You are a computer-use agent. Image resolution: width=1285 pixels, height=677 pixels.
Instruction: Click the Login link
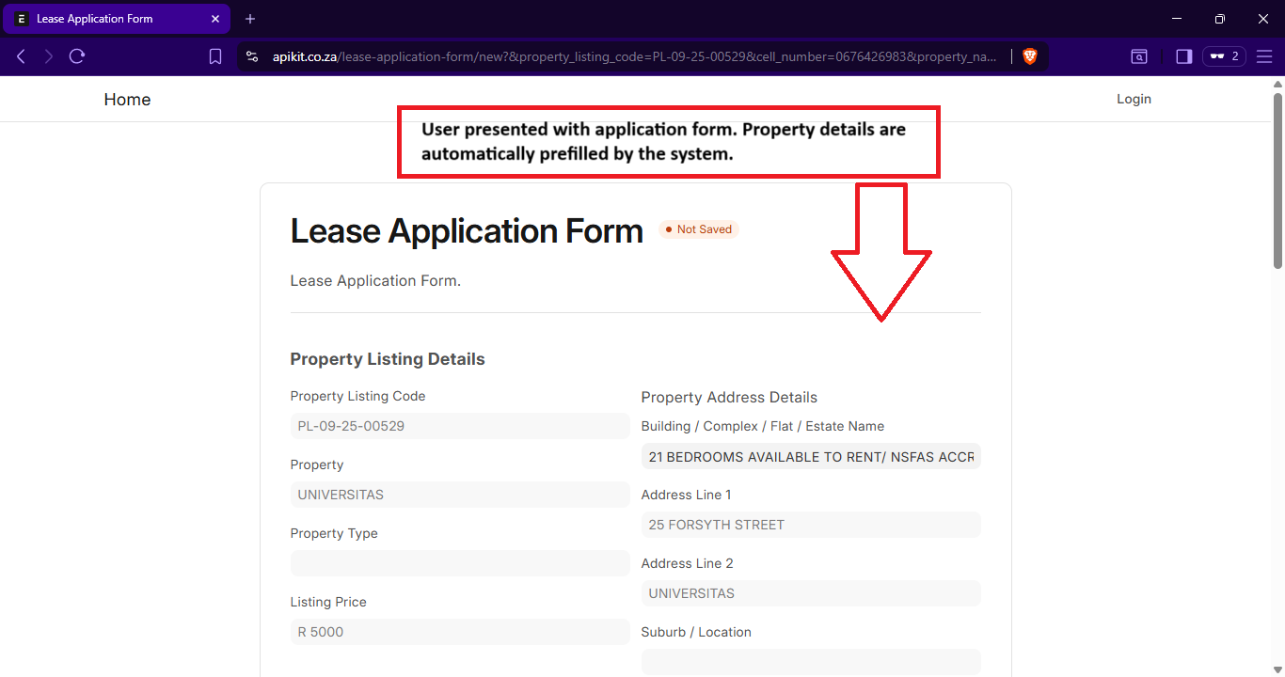pos(1134,99)
